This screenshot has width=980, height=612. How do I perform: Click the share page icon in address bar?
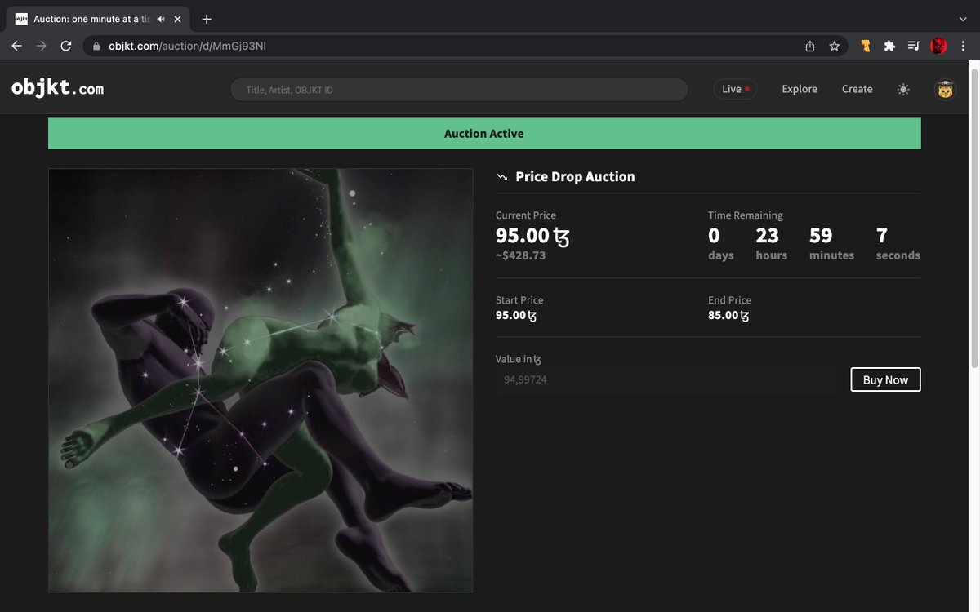click(x=810, y=47)
